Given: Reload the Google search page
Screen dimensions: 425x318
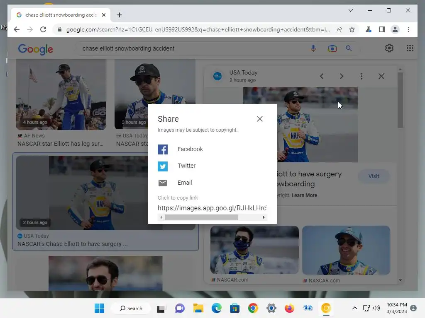Looking at the screenshot, I should click(x=43, y=29).
